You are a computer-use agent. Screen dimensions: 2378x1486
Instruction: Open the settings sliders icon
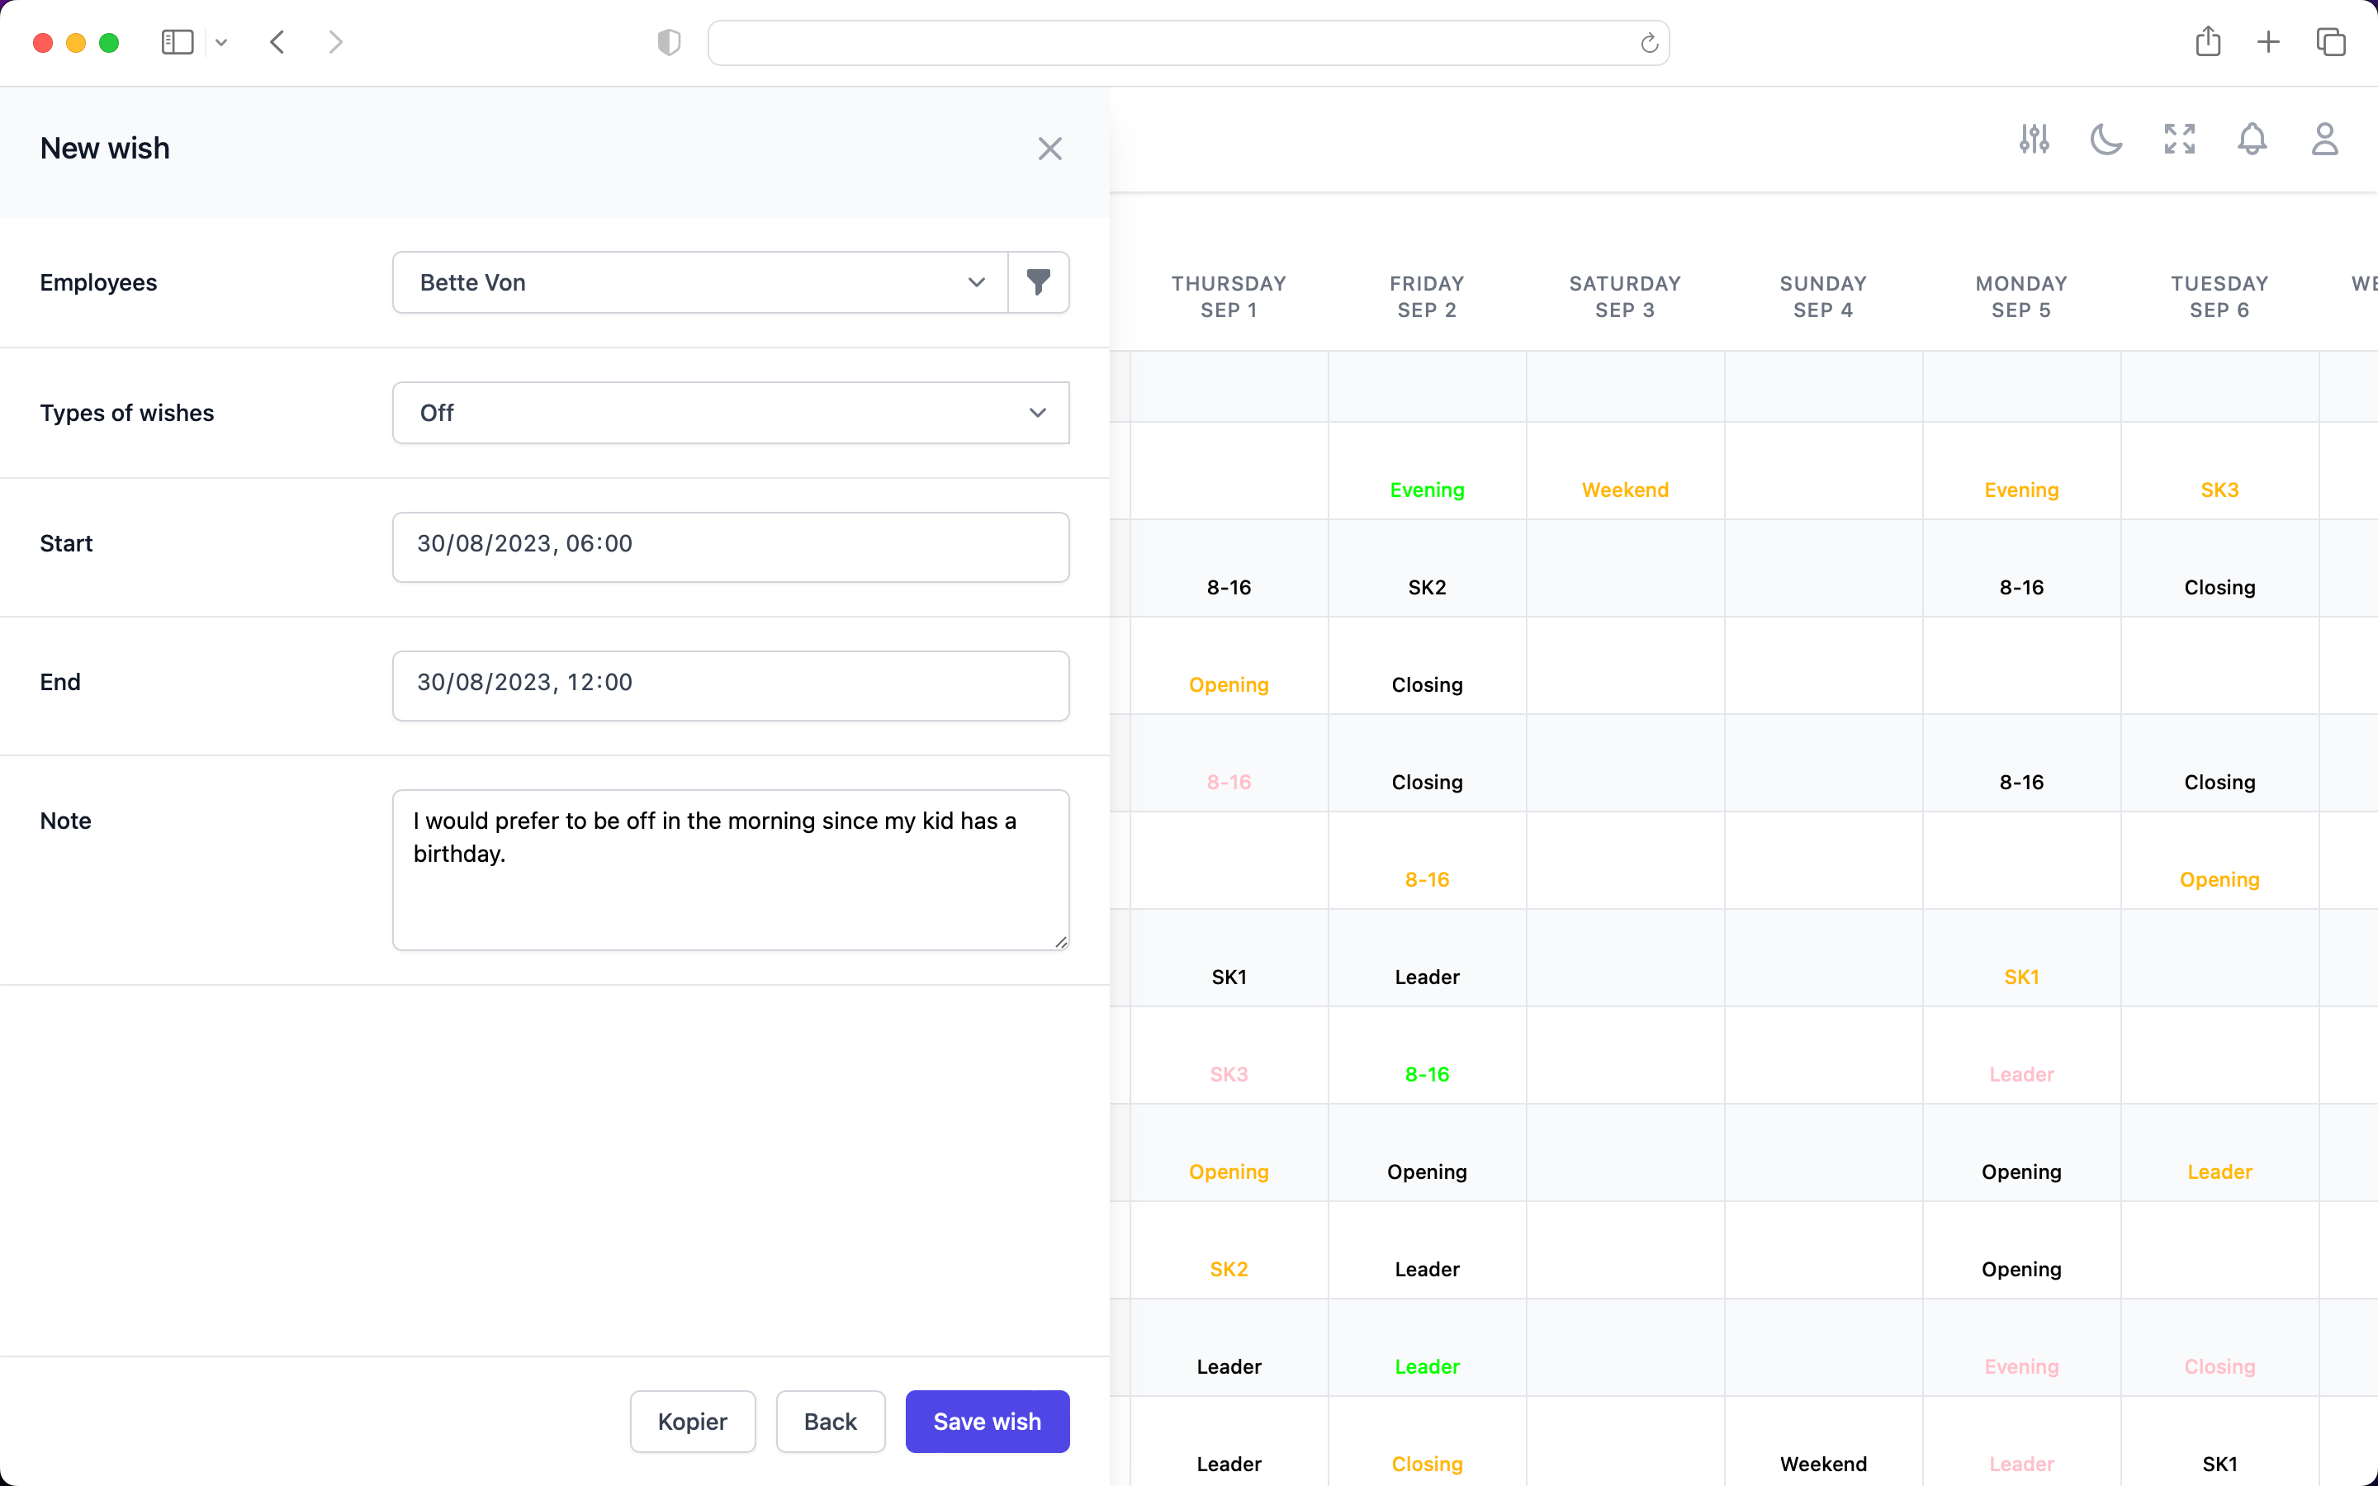(2034, 140)
